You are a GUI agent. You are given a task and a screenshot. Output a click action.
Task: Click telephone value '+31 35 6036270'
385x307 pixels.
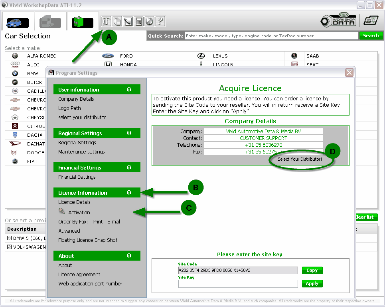click(x=263, y=145)
